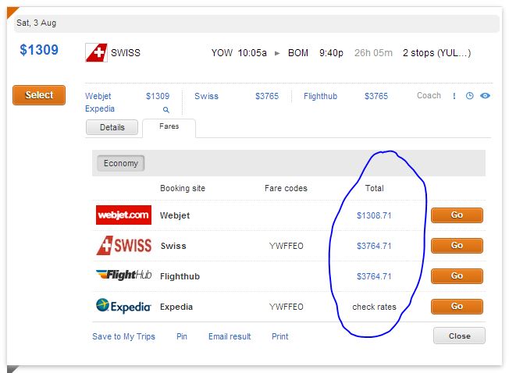Click the Webjet booking site name
The image size is (509, 373).
[x=175, y=215]
